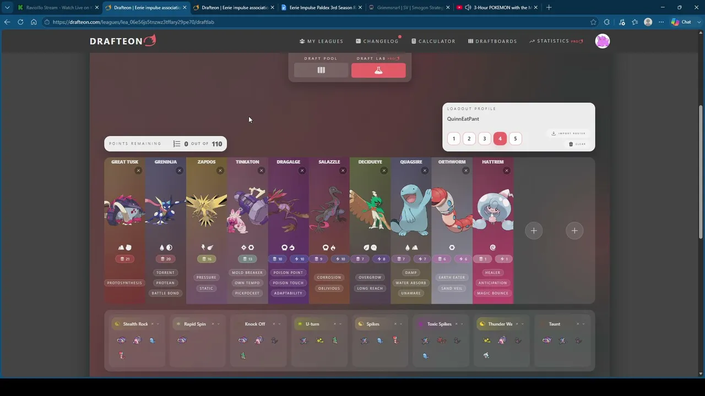Open the Calculator page

[433, 41]
